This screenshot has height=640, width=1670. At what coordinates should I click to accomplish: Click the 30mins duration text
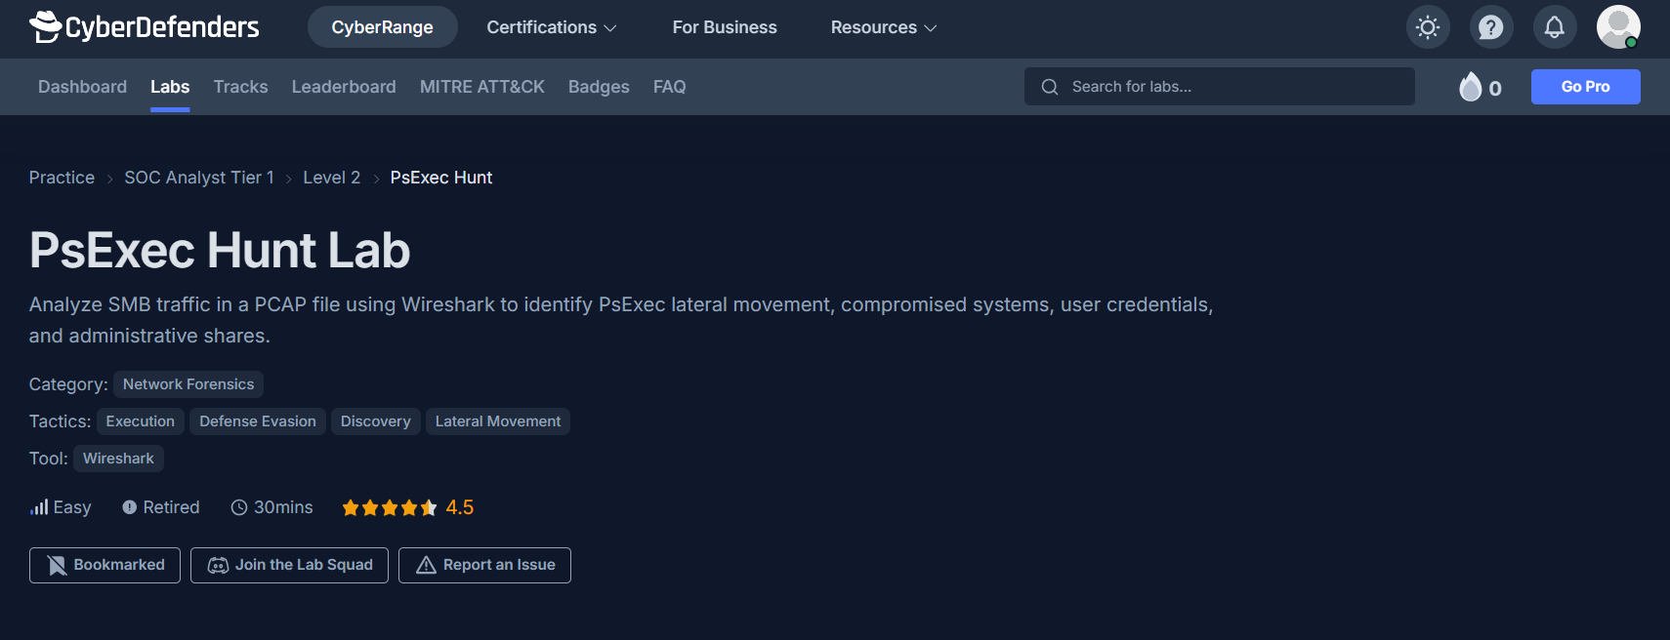click(x=283, y=507)
